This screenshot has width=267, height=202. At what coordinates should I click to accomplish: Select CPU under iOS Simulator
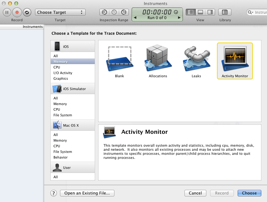(x=73, y=109)
